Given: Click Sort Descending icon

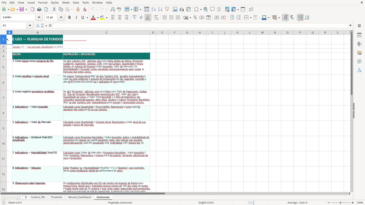Looking at the screenshot, I should tap(160, 9).
